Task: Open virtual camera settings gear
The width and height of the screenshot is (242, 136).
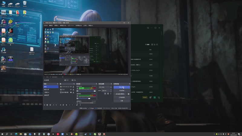Action: (128, 94)
